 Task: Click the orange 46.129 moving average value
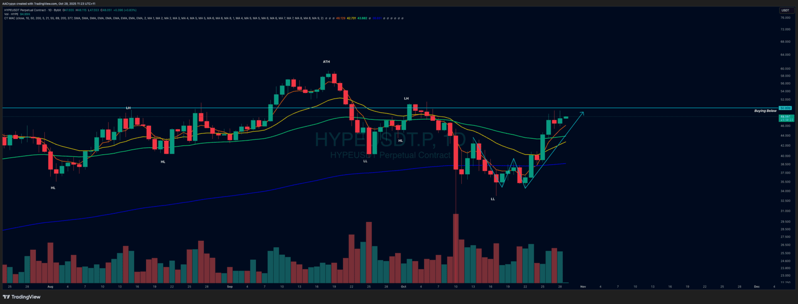pos(341,18)
